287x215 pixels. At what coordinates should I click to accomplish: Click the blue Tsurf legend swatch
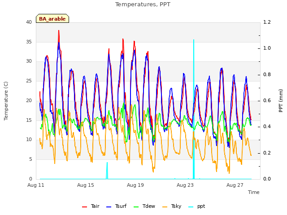[x=109, y=207]
